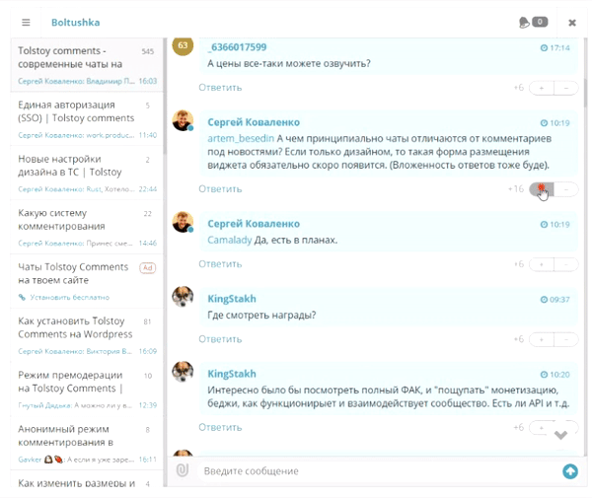Downvote 'Где смотреть награды?' message

click(x=566, y=339)
